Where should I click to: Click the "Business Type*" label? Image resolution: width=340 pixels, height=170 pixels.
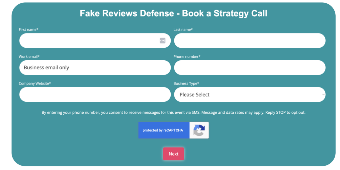pyautogui.click(x=186, y=84)
